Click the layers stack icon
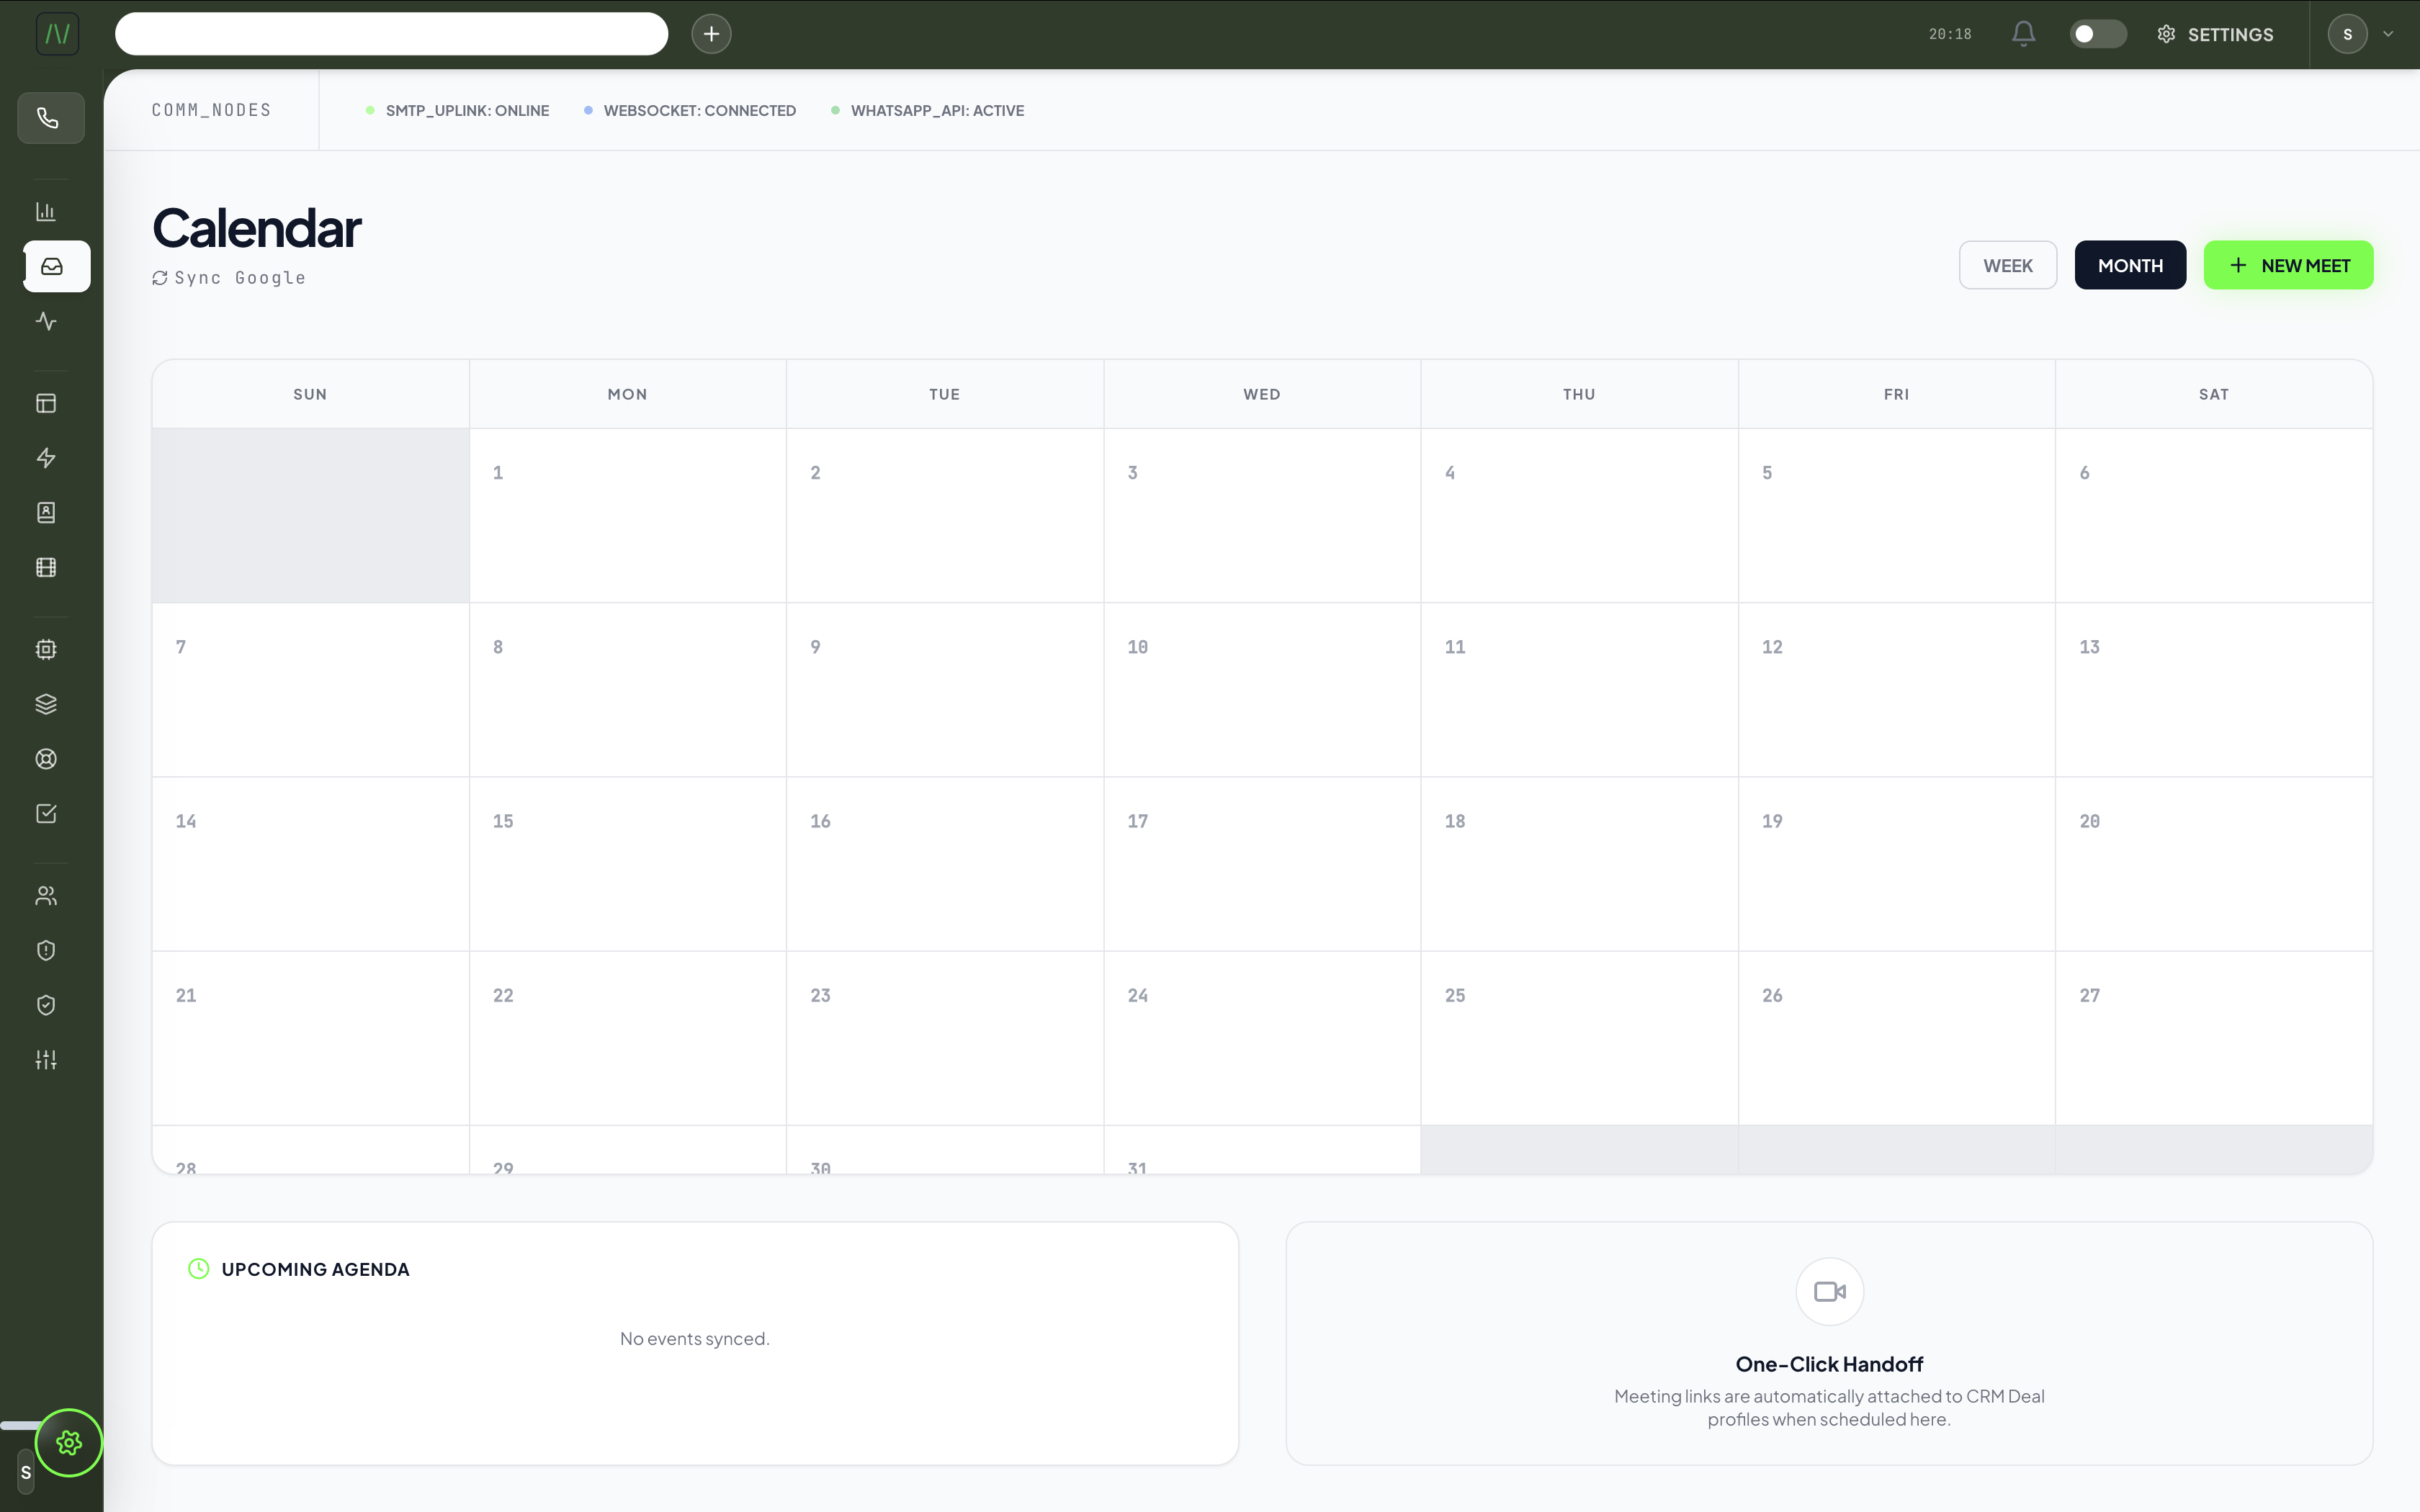 point(46,703)
